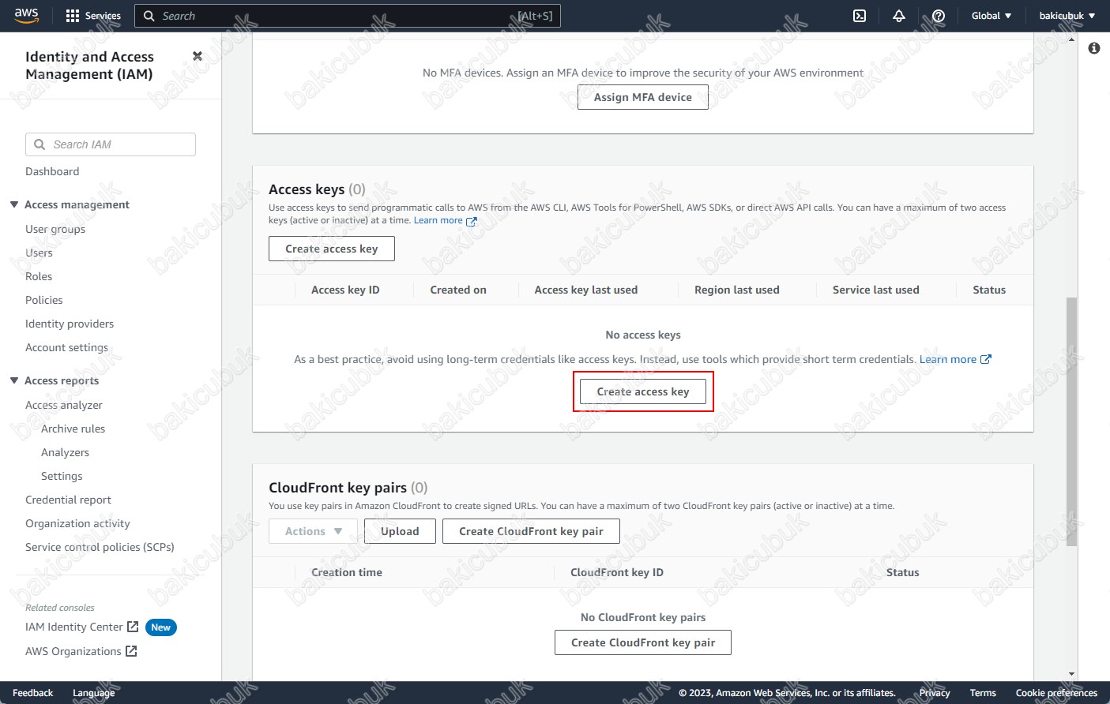Open the notifications bell
Screen dimensions: 1110x704
899,16
